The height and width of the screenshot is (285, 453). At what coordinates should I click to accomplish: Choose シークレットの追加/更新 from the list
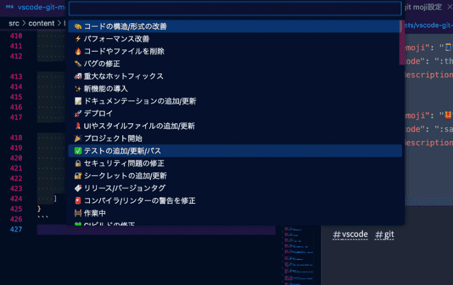[x=234, y=176]
